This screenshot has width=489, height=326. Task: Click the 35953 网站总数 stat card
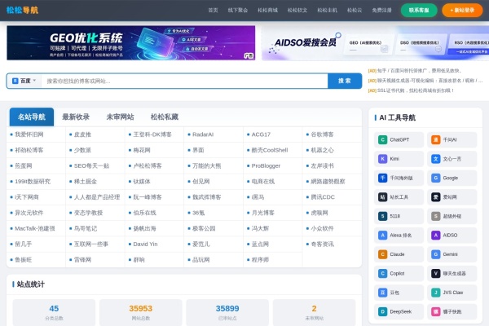(141, 313)
